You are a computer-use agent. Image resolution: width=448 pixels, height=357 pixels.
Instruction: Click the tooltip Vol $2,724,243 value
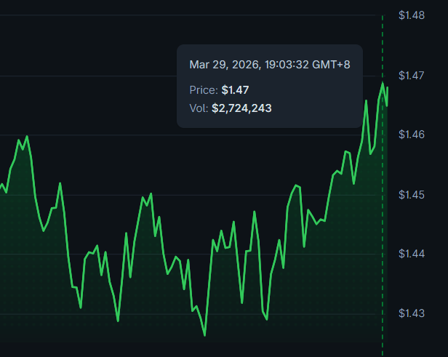click(241, 108)
